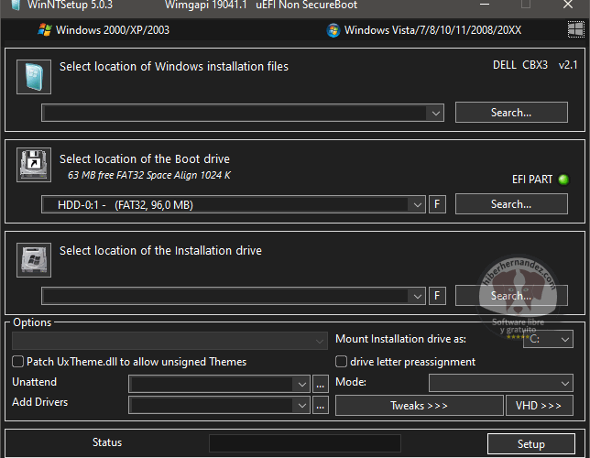Click the DELL CBX3 v2.1 text

tap(535, 65)
